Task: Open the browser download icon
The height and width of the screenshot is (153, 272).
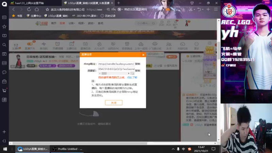Action: point(183,10)
